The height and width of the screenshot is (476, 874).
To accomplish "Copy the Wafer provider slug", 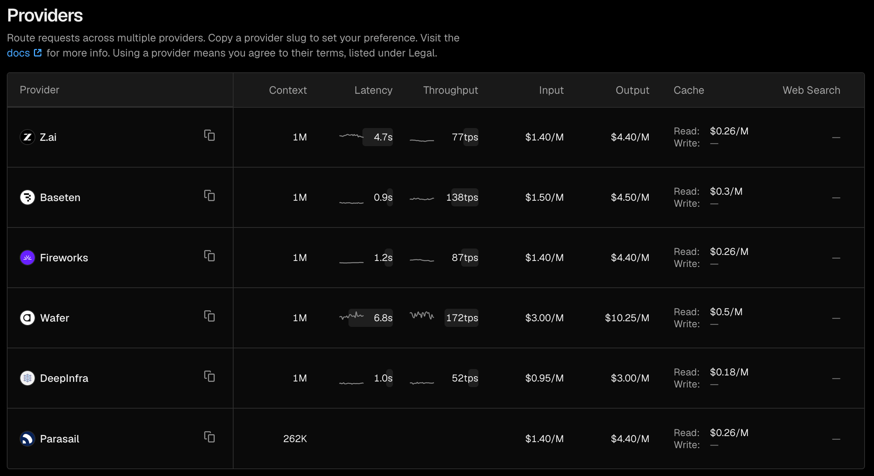I will pyautogui.click(x=209, y=316).
